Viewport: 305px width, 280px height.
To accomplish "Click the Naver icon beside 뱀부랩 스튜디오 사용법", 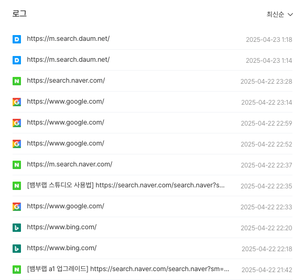I will [17, 186].
